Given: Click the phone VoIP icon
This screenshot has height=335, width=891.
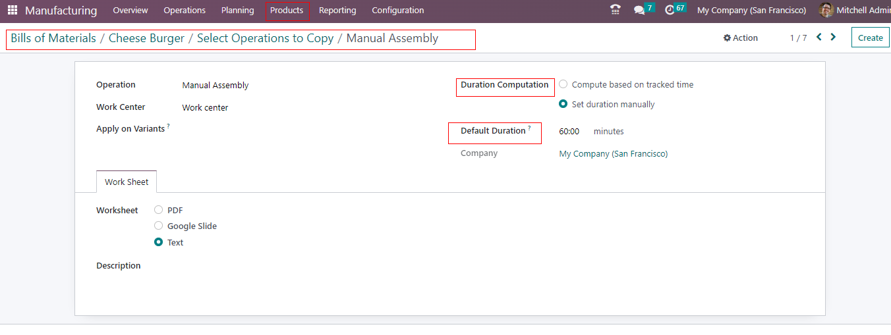Looking at the screenshot, I should [616, 10].
